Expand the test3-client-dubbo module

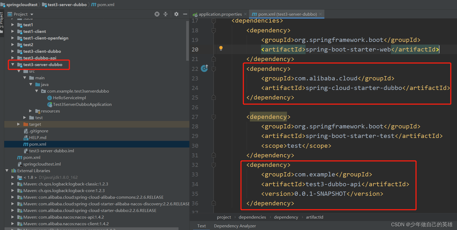click(12, 51)
